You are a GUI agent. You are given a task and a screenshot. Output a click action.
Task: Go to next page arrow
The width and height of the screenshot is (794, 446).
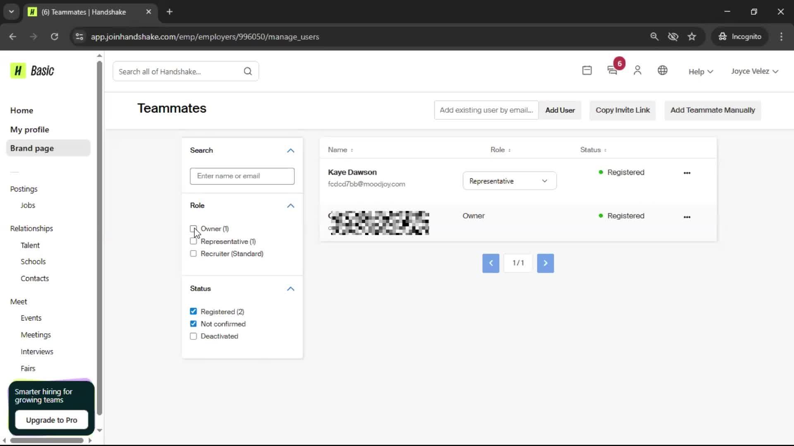tap(545, 263)
